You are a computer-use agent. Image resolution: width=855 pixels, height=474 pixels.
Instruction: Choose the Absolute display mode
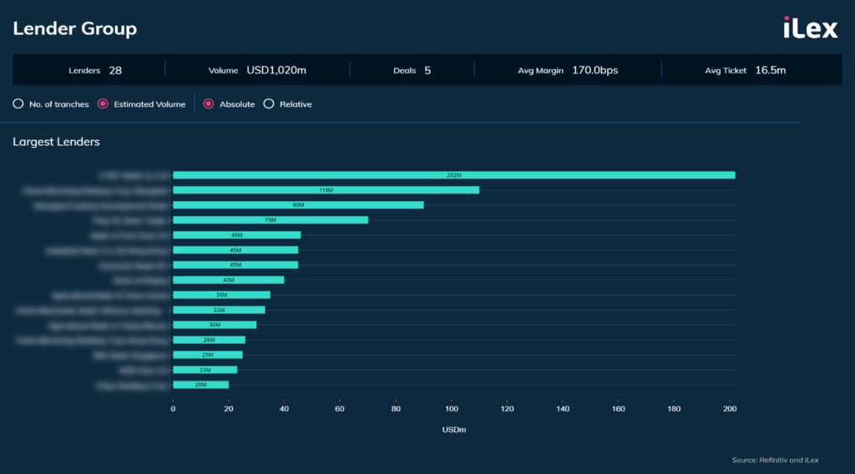pos(209,104)
